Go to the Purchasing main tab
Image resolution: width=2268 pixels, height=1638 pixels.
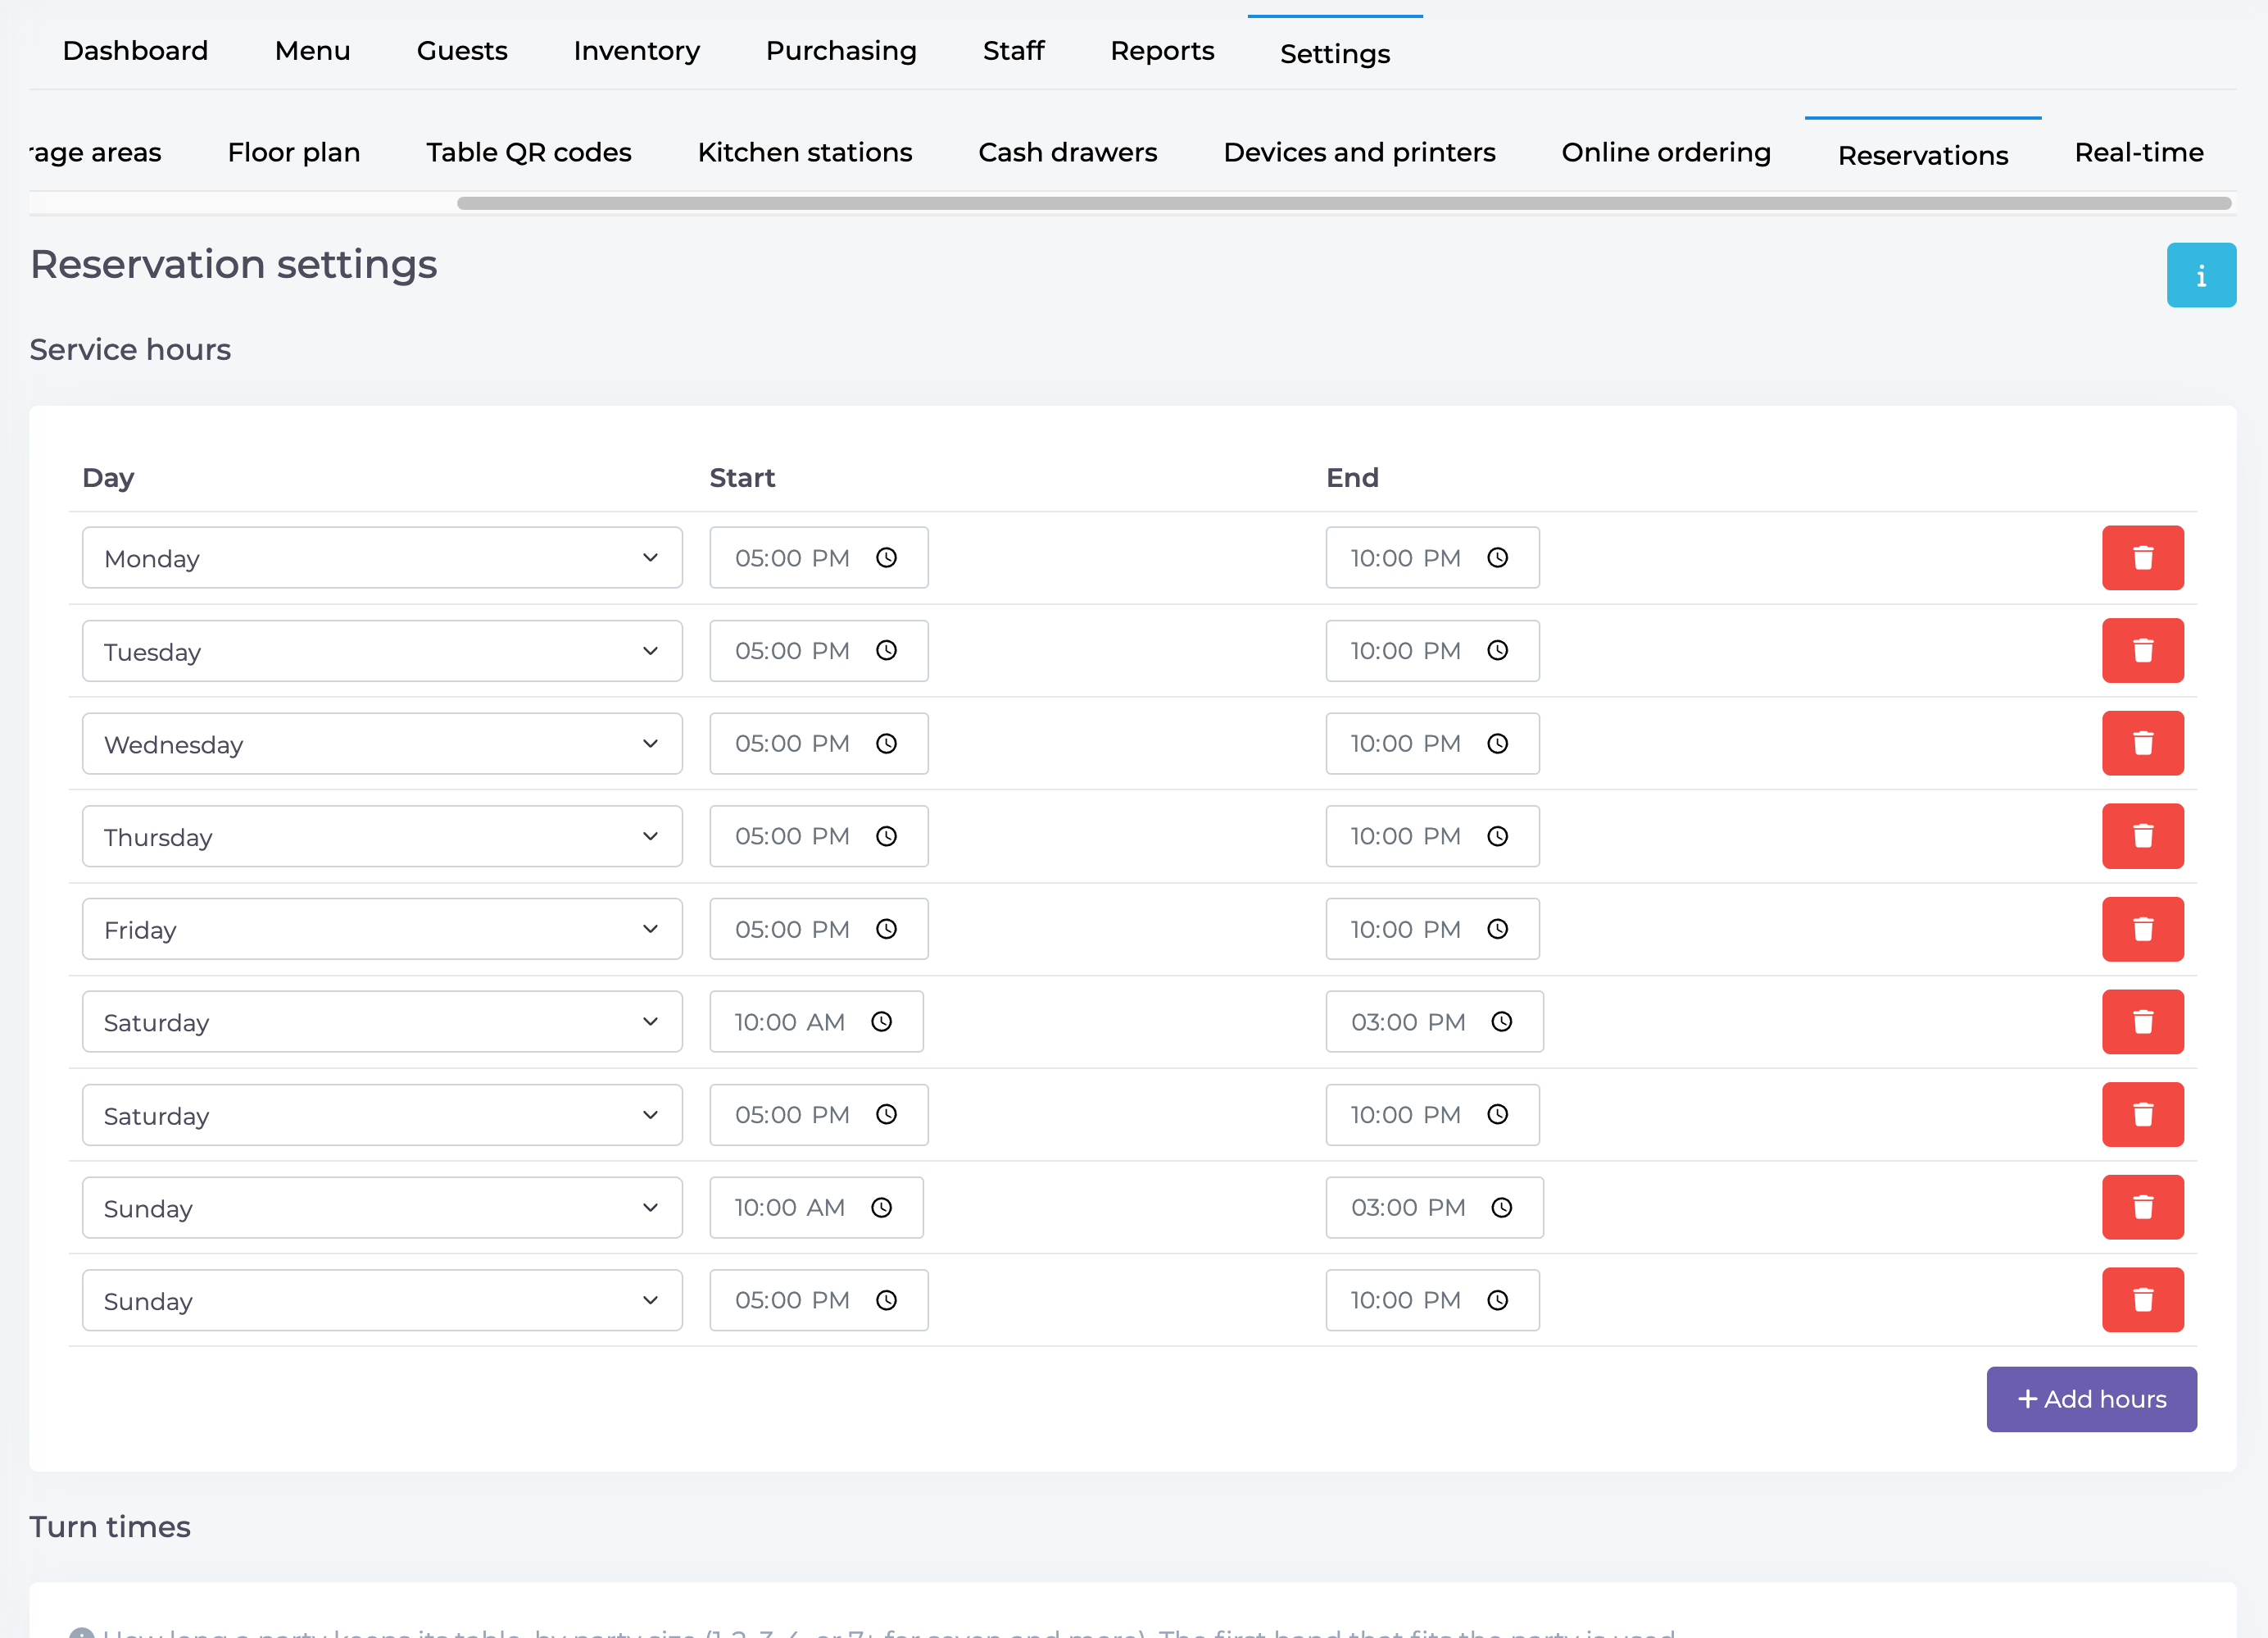tap(841, 51)
